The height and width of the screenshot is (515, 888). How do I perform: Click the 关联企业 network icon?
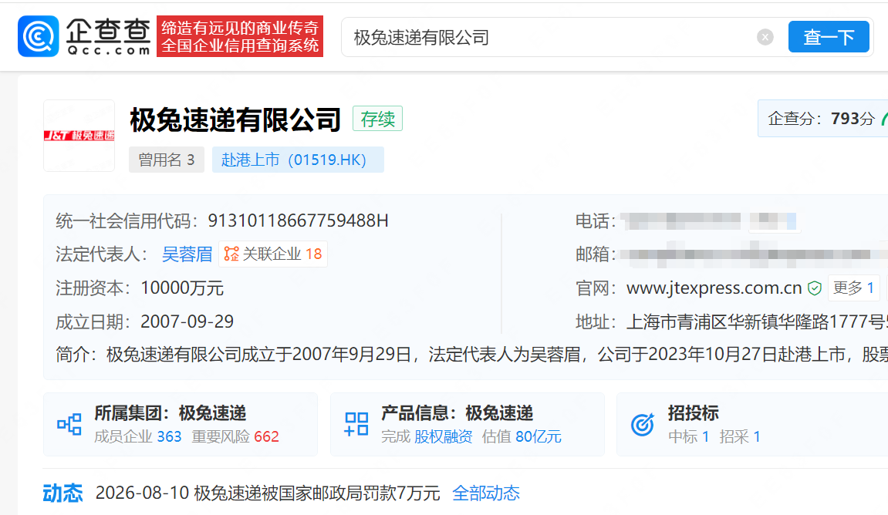pos(231,254)
